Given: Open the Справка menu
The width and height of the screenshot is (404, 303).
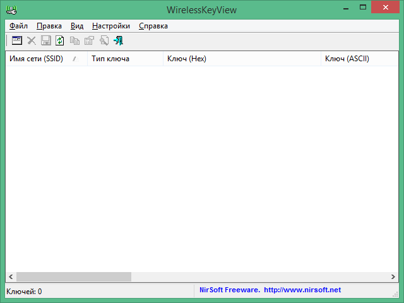Looking at the screenshot, I should (153, 26).
